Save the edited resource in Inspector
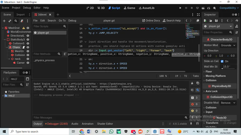Image resolution: width=241 pixels, height=135 pixels. pyautogui.click(x=216, y=21)
